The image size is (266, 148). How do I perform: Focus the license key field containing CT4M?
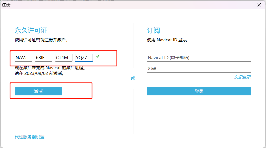pyautogui.click(x=64, y=58)
